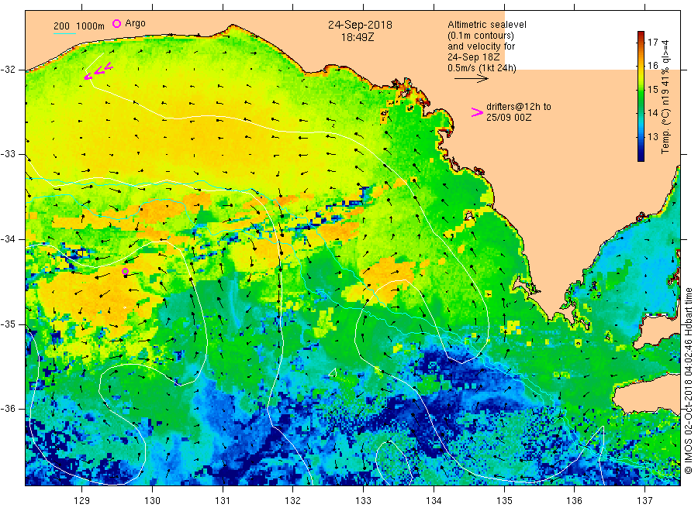
Task: Click the -33 latitude axis label
Action: [7, 154]
